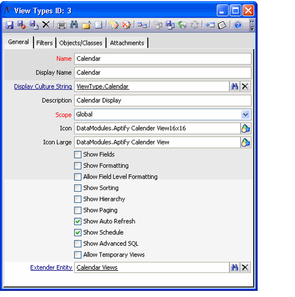Viewport: 295px width, 297px height.
Task: Click the save and close icon with red dot
Action: pos(21,25)
